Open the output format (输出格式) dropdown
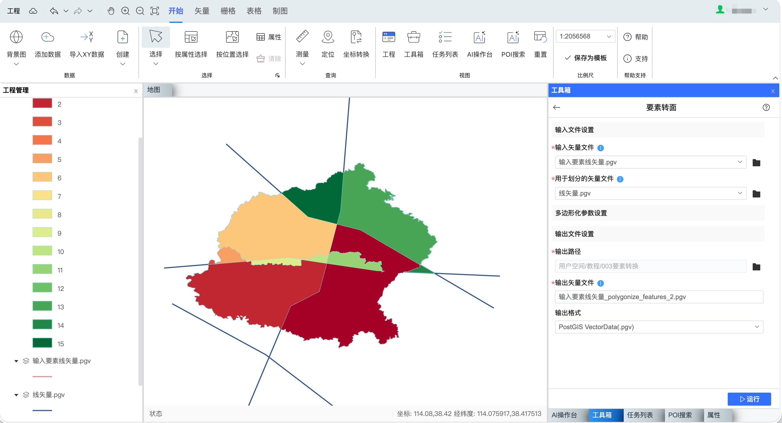Viewport: 782px width, 423px height. point(659,327)
